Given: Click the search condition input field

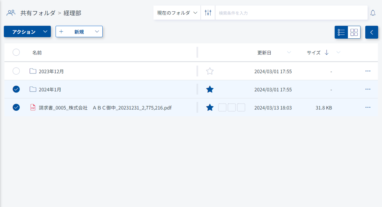Looking at the screenshot, I should point(291,13).
